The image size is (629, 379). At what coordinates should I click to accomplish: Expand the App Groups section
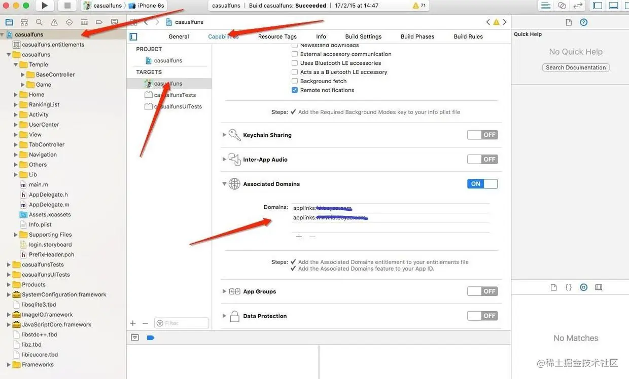[224, 291]
